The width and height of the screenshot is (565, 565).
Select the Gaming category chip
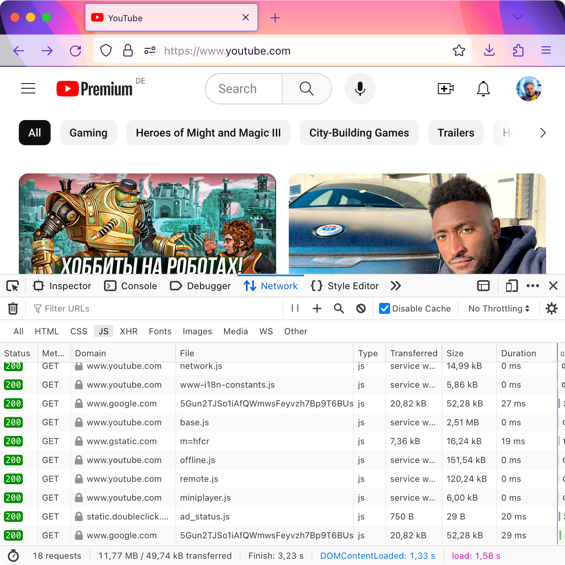click(x=88, y=133)
